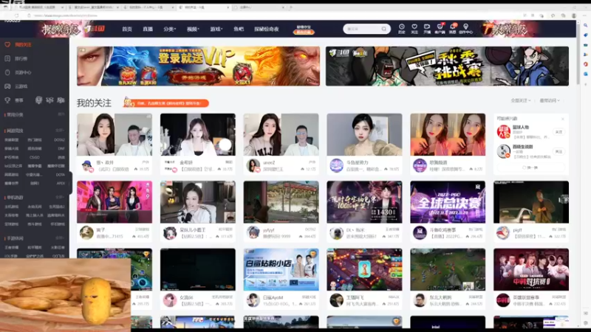Click the start-broadcast camera icon
This screenshot has height=332, width=591.
pyautogui.click(x=427, y=29)
